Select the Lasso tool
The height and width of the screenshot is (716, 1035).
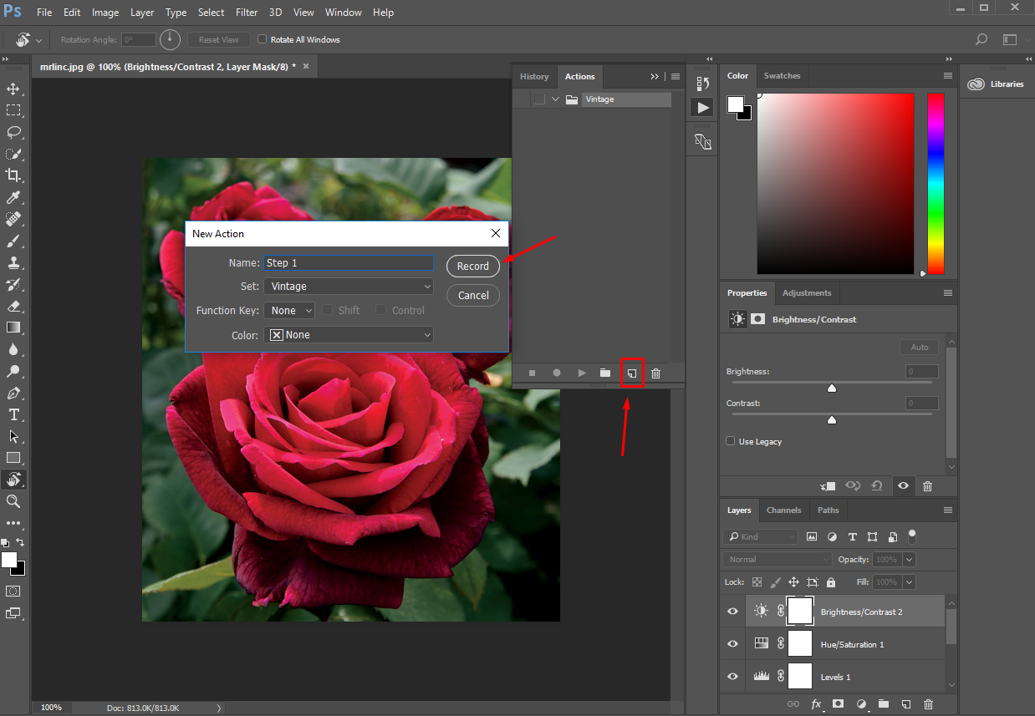coord(13,132)
